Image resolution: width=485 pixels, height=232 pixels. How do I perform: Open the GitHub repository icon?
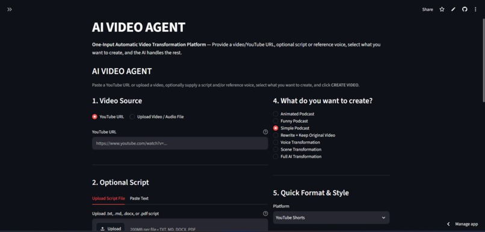tap(465, 10)
